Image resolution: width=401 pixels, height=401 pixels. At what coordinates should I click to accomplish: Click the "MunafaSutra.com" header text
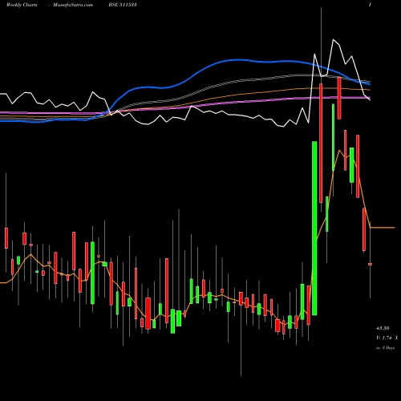pos(73,5)
